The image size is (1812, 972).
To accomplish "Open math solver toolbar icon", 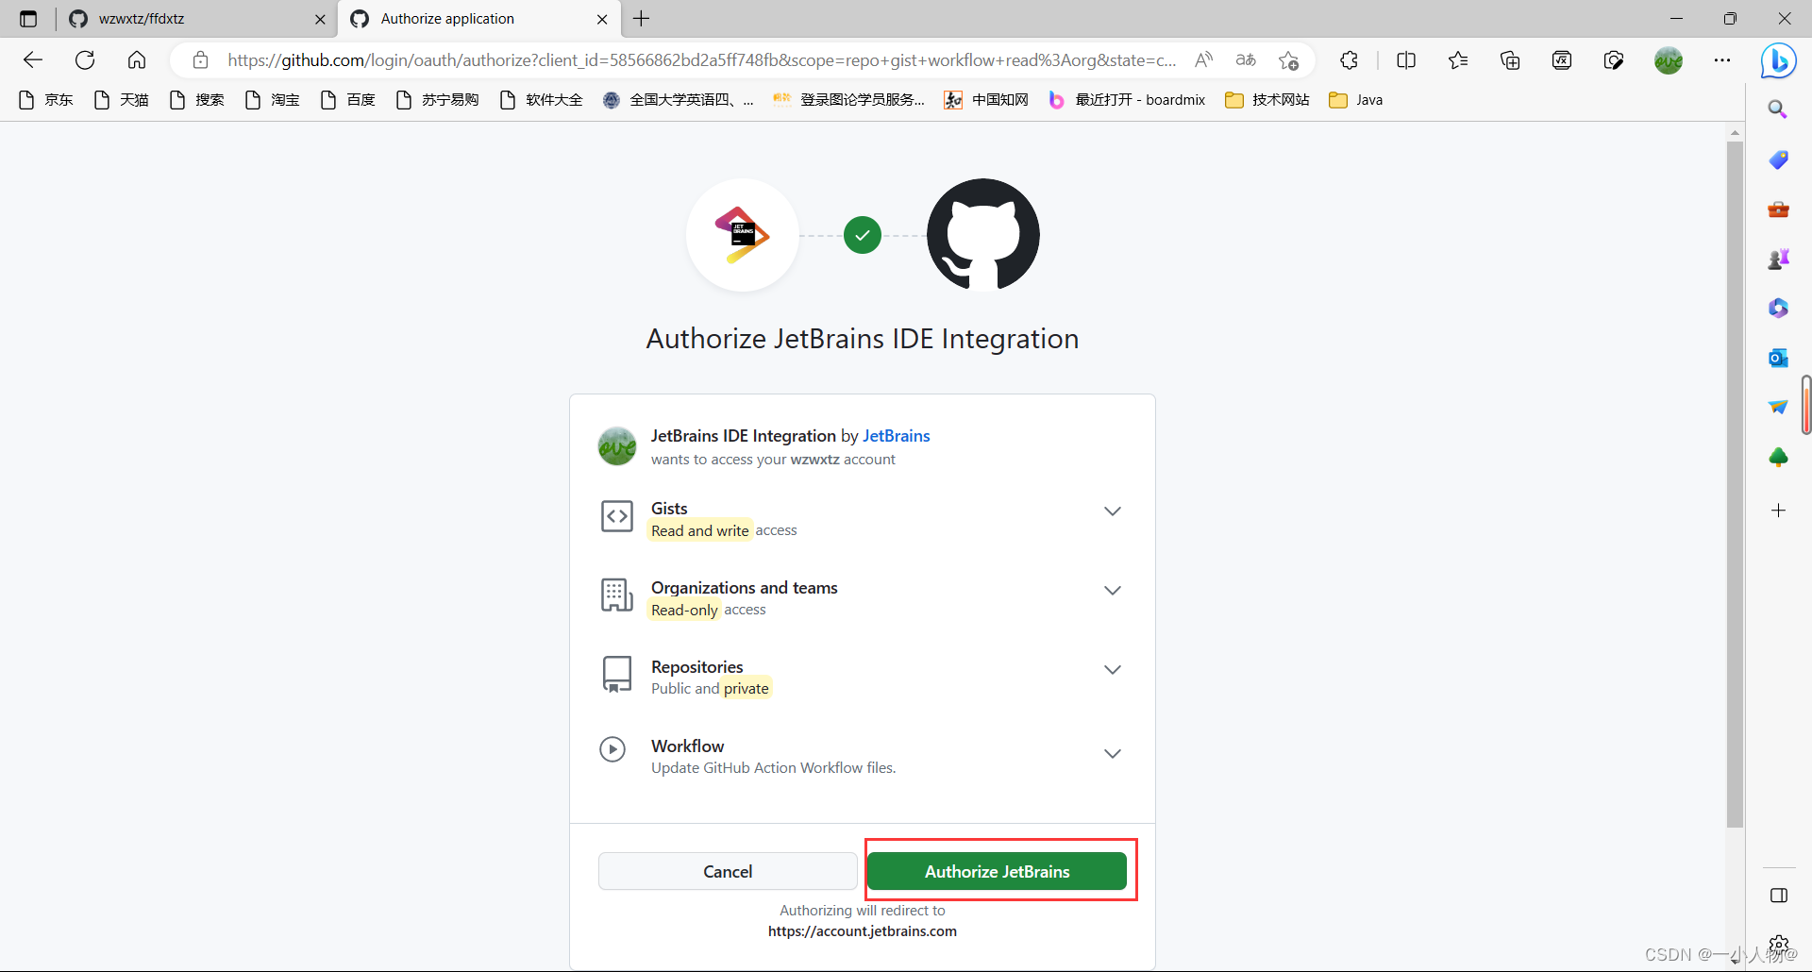I will click(1562, 60).
